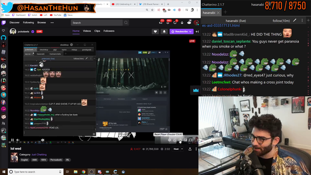Viewport: 311px width, 175px height.
Task: Click the share icon below stream
Action: point(190,149)
